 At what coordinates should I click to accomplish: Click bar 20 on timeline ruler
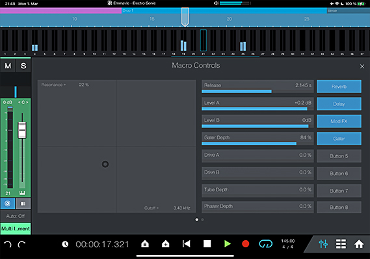(229, 19)
